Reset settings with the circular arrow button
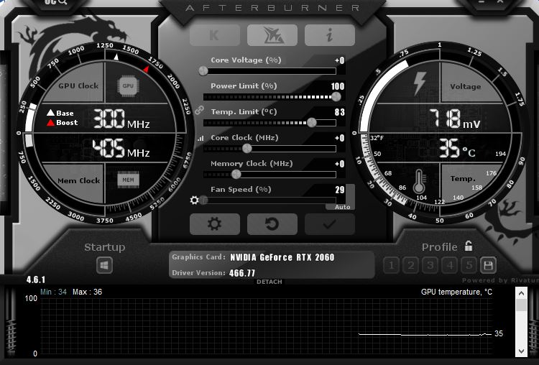This screenshot has width=539, height=365. pyautogui.click(x=272, y=224)
